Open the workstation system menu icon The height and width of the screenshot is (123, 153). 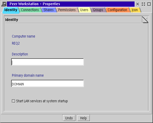[x=4, y=4]
